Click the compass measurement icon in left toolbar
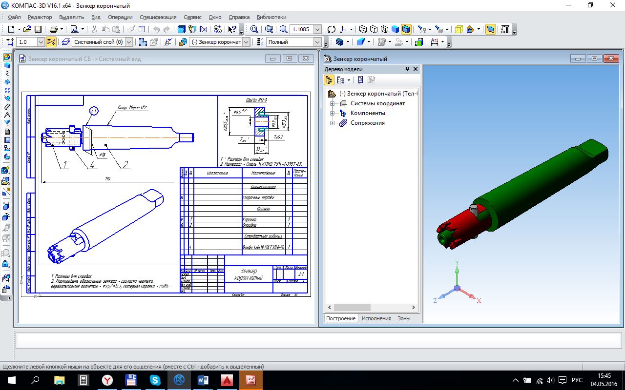The height and width of the screenshot is (390, 625). coord(7,115)
